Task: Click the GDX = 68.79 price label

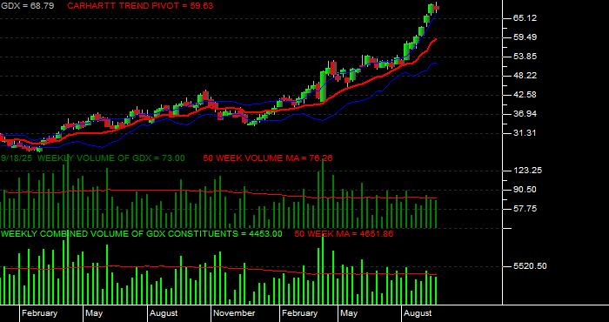Action: 27,6
